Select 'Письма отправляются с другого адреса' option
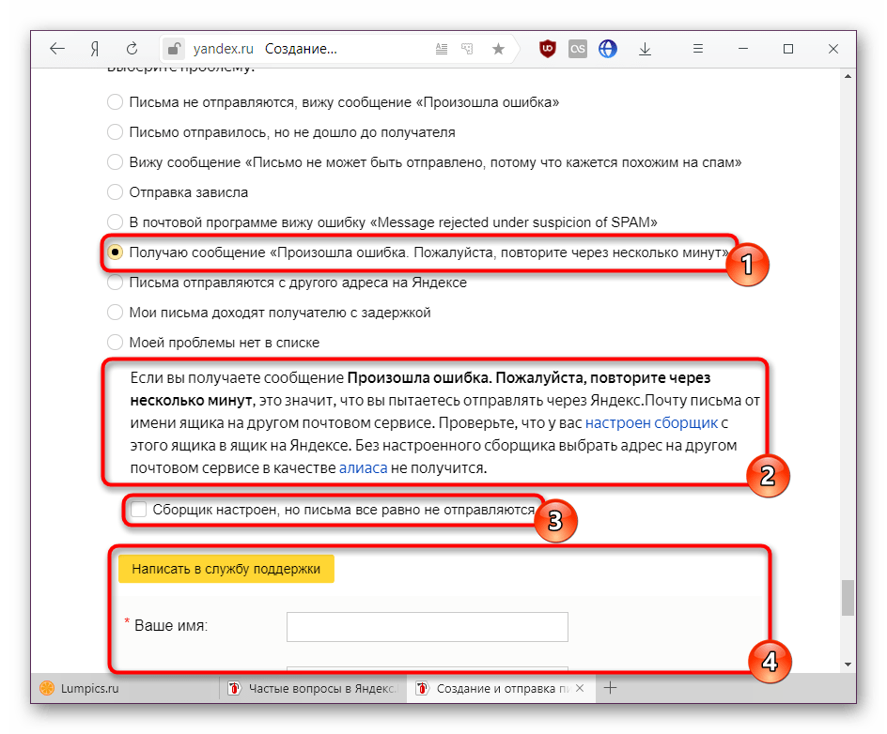 [115, 282]
